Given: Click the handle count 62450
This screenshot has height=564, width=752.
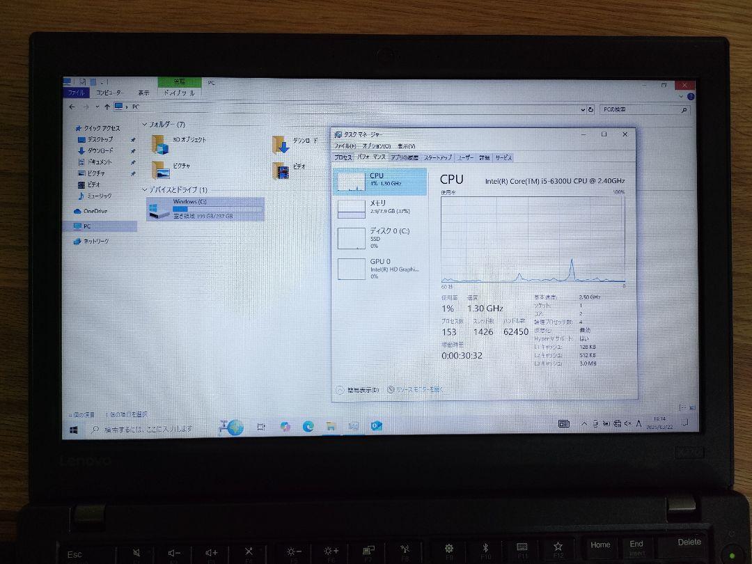Looking at the screenshot, I should tap(515, 331).
